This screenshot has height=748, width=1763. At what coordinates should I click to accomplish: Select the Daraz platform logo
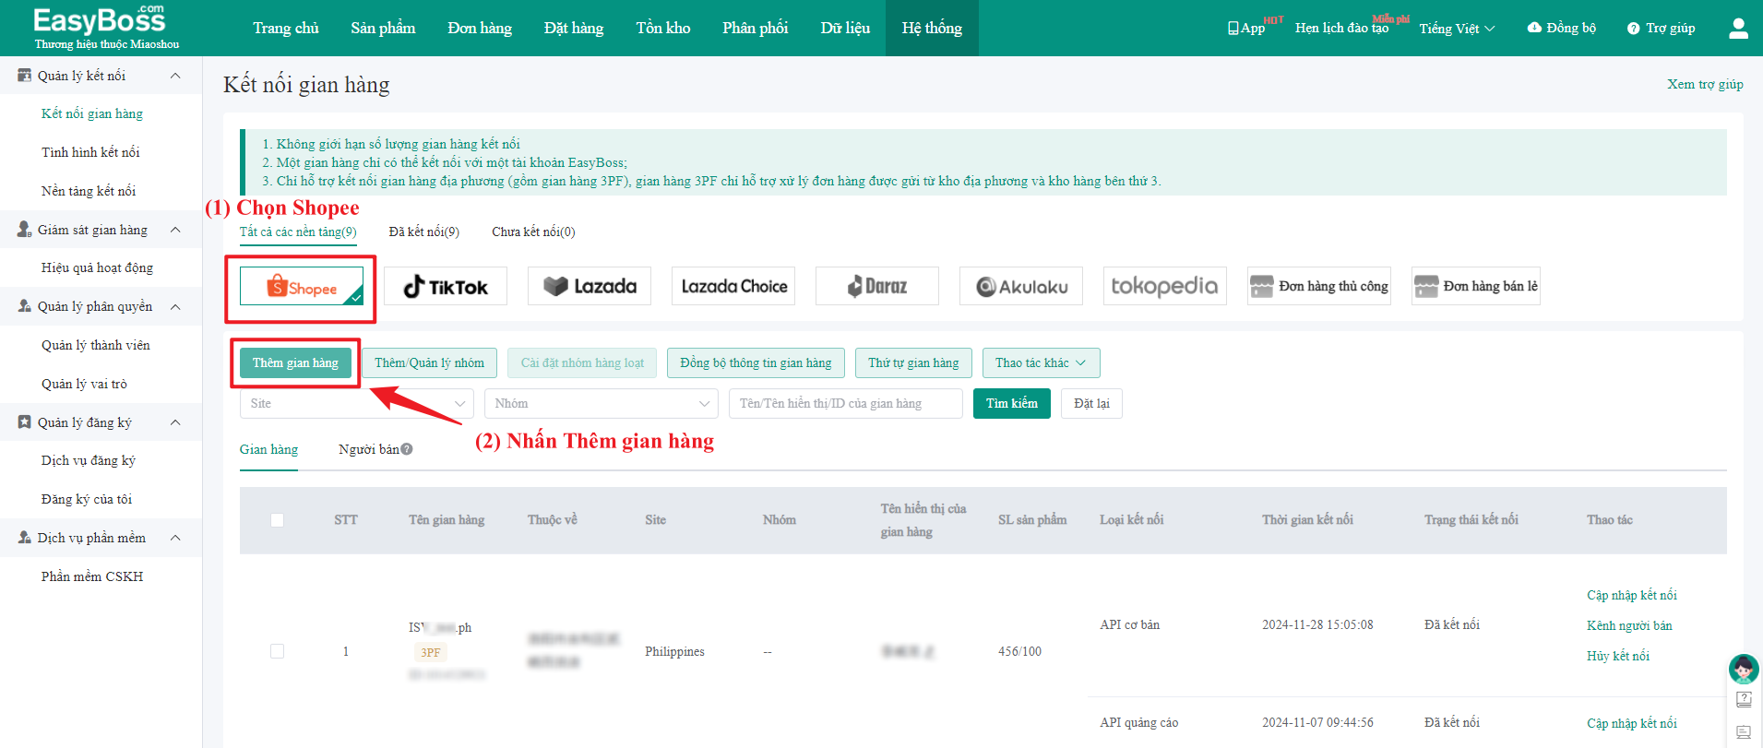(877, 286)
